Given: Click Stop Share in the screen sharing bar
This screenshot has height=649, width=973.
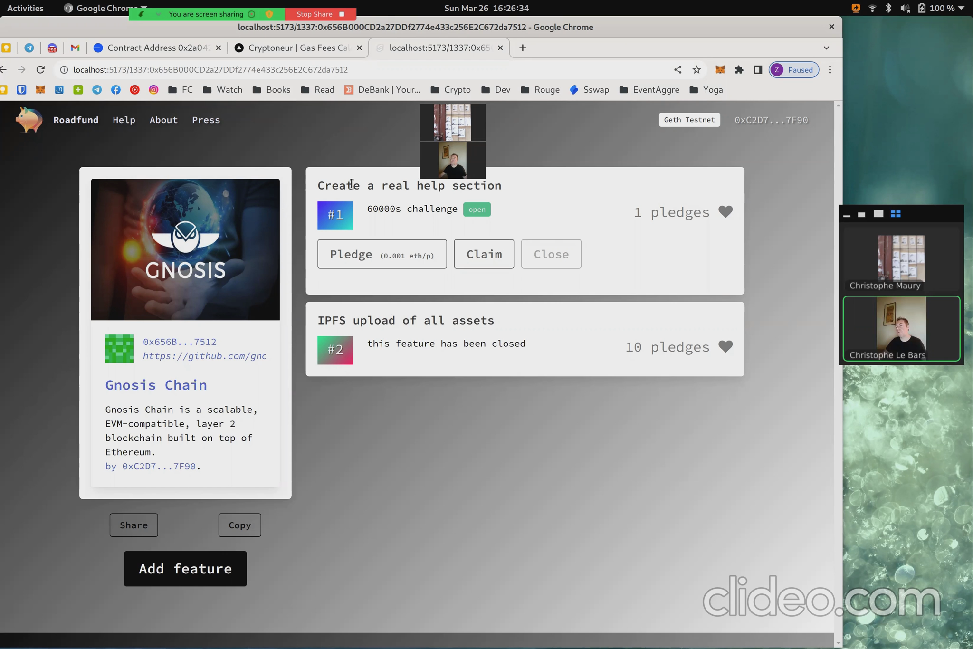Looking at the screenshot, I should pyautogui.click(x=320, y=14).
